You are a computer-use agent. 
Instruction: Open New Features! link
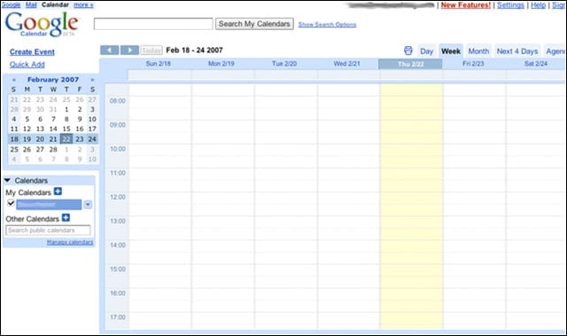(466, 5)
